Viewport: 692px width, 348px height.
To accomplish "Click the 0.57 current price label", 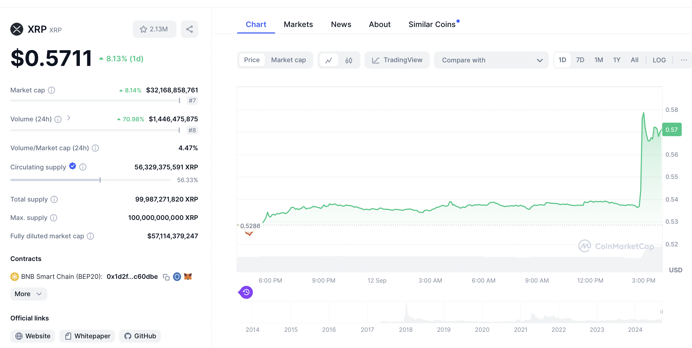I will pos(672,130).
